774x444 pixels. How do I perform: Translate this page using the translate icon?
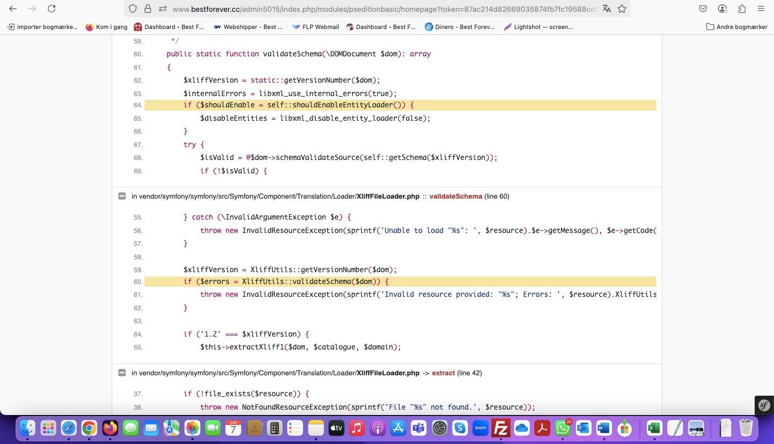[607, 9]
